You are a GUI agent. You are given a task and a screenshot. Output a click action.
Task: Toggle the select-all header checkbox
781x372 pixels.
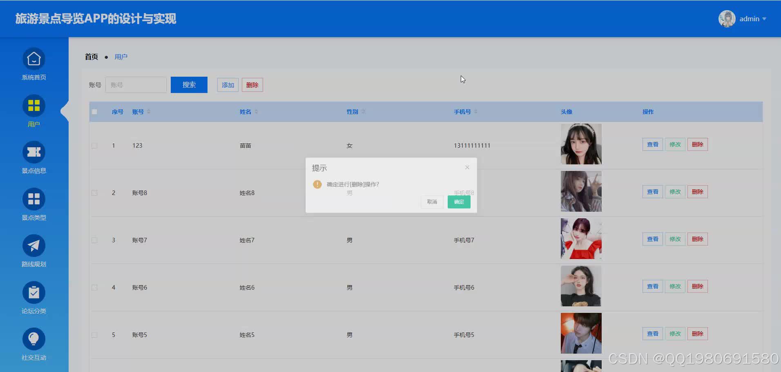(94, 112)
